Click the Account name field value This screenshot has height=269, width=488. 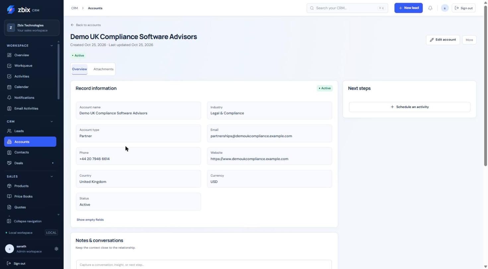click(113, 113)
